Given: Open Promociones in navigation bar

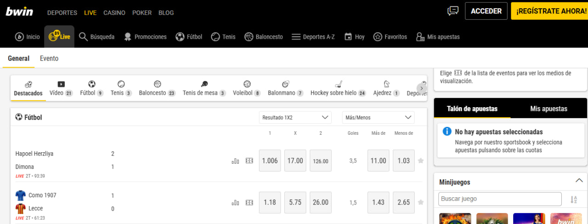Looking at the screenshot, I should [145, 37].
